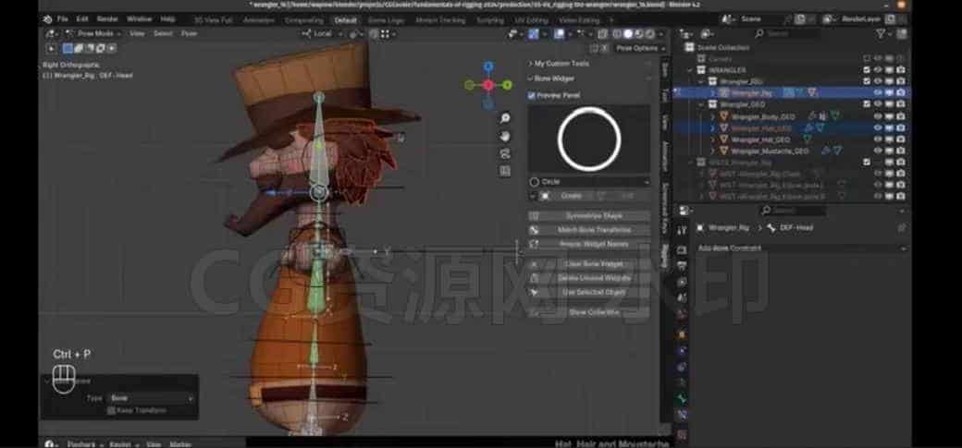Viewport: 962px width, 448px height.
Task: Click the blue Z axis gizmo ball
Action: [487, 67]
